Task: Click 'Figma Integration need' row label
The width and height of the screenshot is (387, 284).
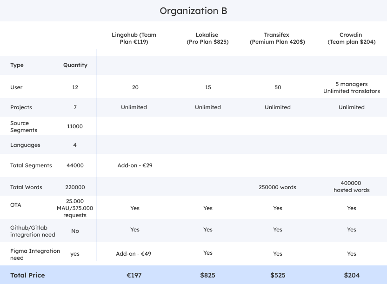Action: pyautogui.click(x=35, y=254)
